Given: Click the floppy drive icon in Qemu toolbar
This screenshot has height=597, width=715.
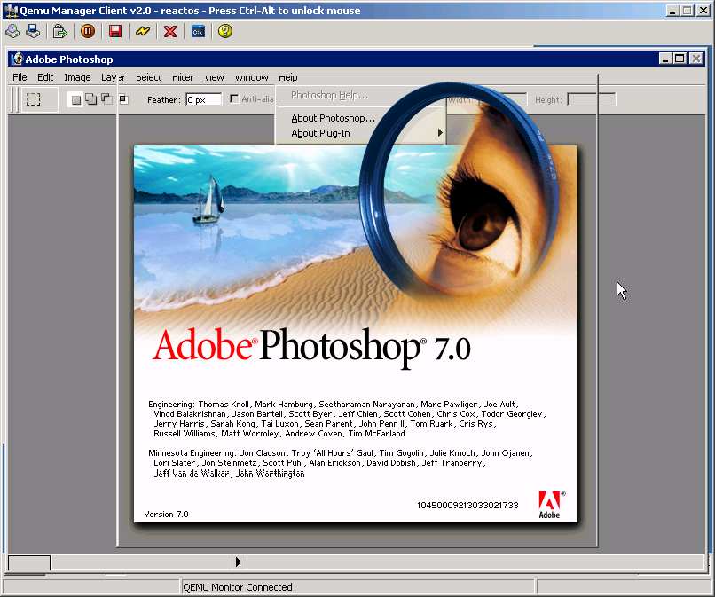Looking at the screenshot, I should pos(33,31).
